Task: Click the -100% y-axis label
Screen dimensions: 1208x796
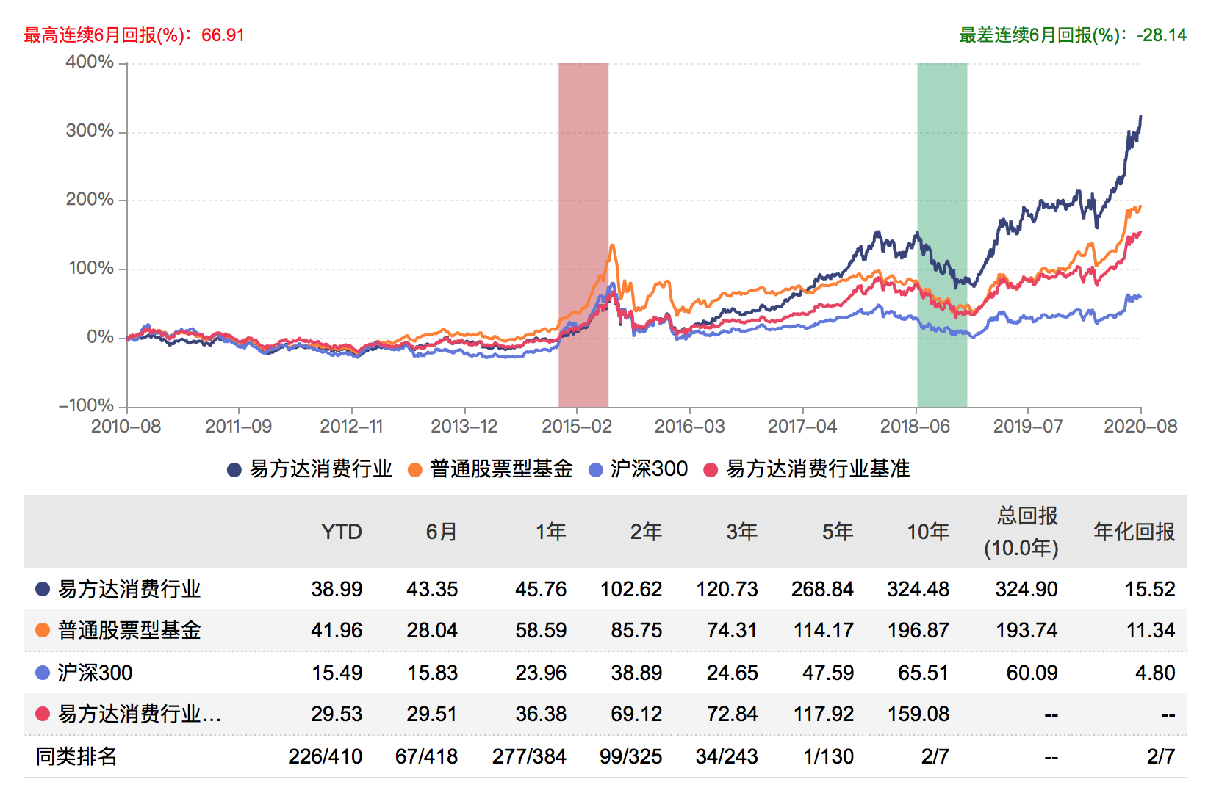Action: coord(86,406)
